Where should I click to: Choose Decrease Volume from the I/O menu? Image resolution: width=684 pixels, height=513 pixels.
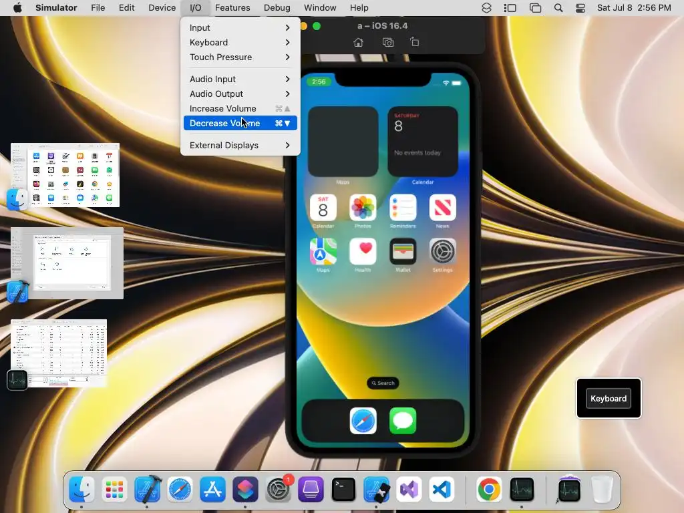pos(240,123)
